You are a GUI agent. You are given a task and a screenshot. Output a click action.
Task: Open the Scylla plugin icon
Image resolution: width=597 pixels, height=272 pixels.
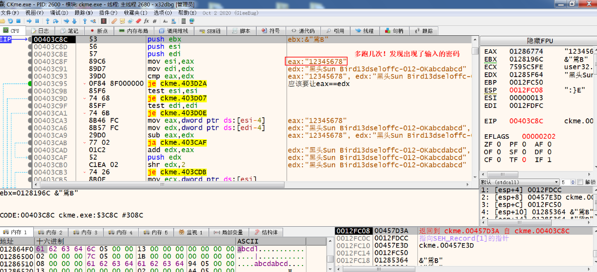(103, 21)
